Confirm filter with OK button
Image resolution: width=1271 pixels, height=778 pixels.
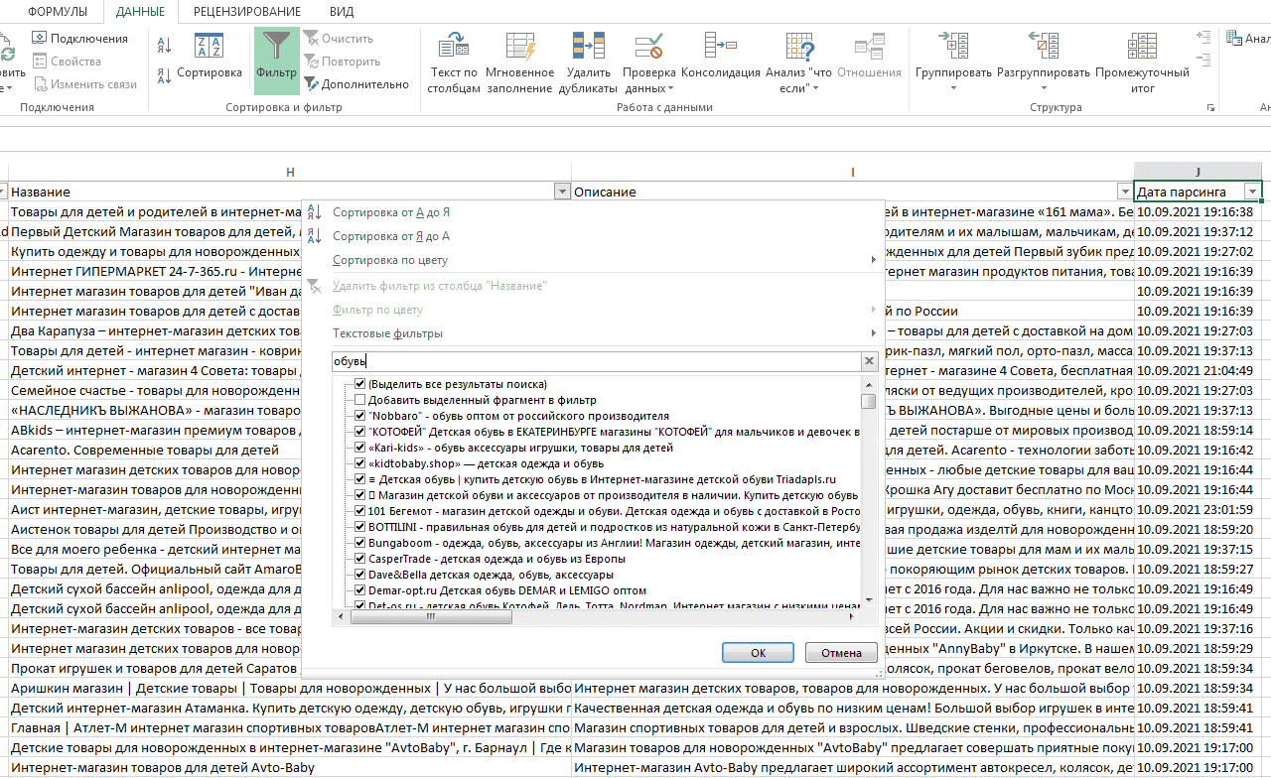[x=759, y=653]
